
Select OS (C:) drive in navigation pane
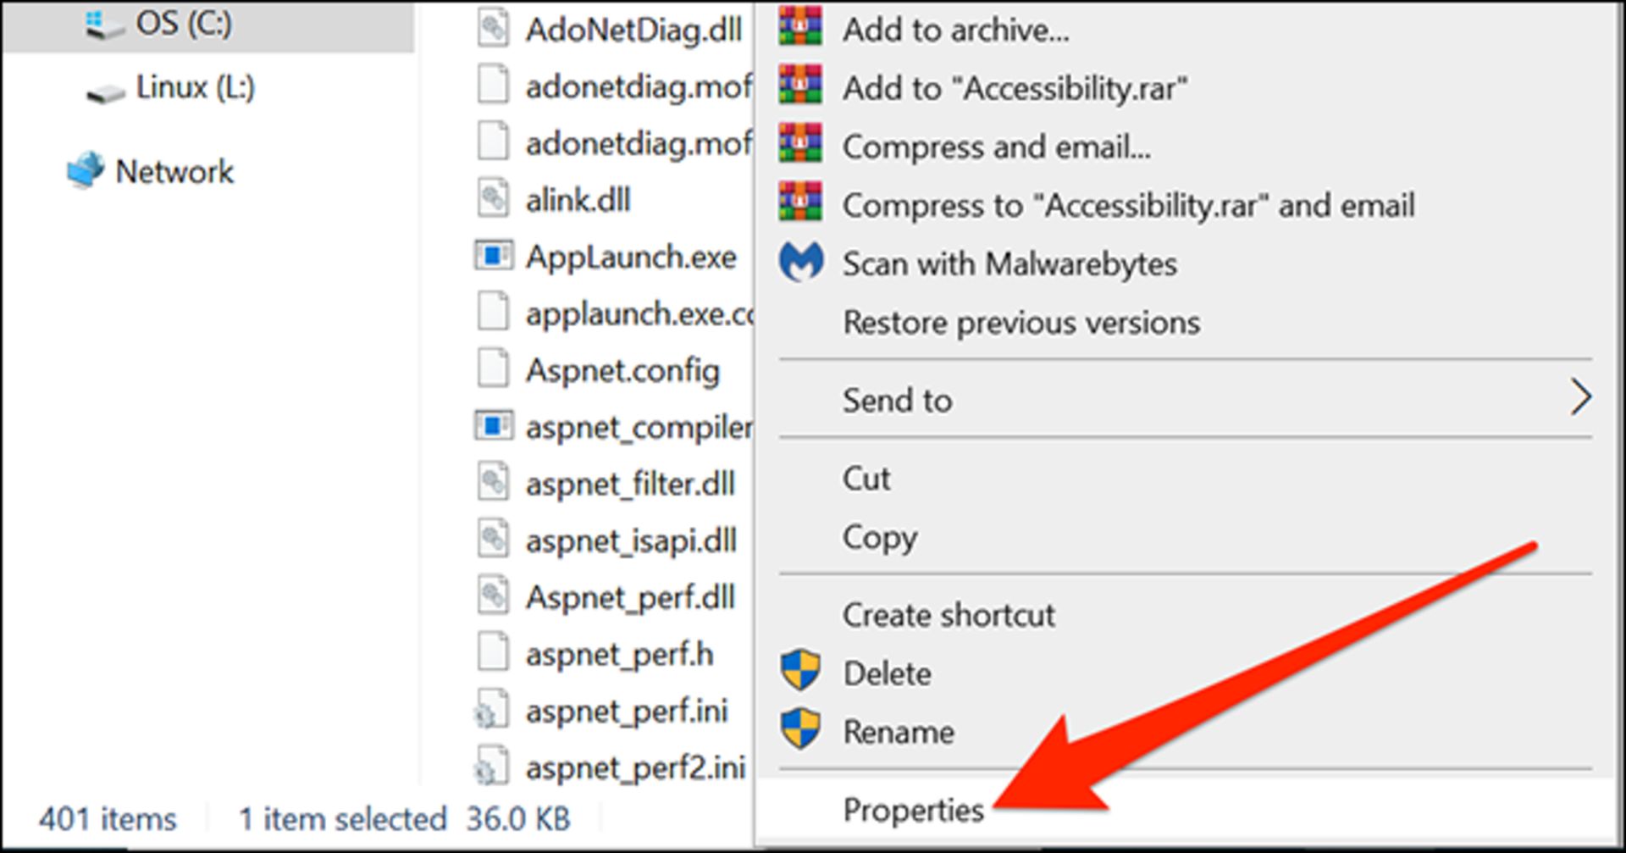click(183, 24)
